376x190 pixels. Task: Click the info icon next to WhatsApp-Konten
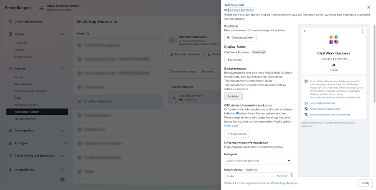[116, 22]
